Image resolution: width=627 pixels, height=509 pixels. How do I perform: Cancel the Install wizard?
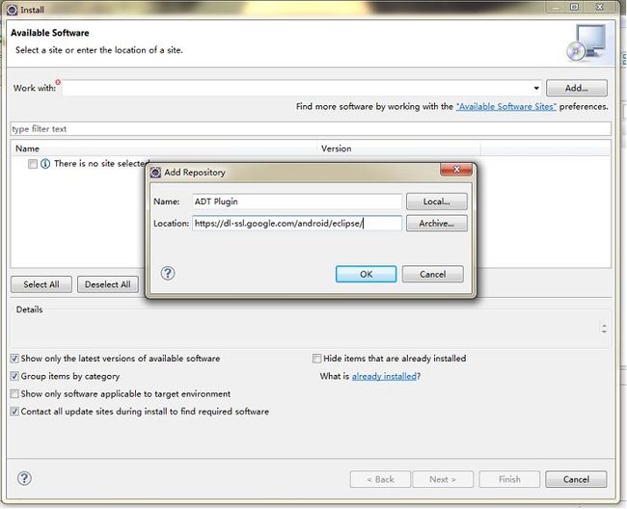(576, 479)
